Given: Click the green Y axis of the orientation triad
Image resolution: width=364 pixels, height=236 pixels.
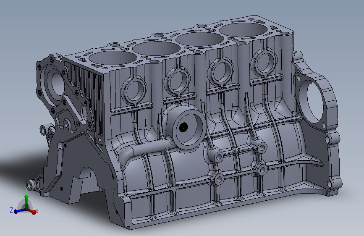Looking at the screenshot, I should tap(26, 202).
